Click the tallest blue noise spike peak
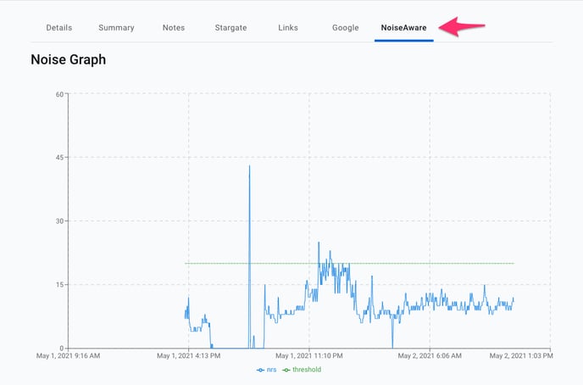This screenshot has width=583, height=385. (249, 166)
